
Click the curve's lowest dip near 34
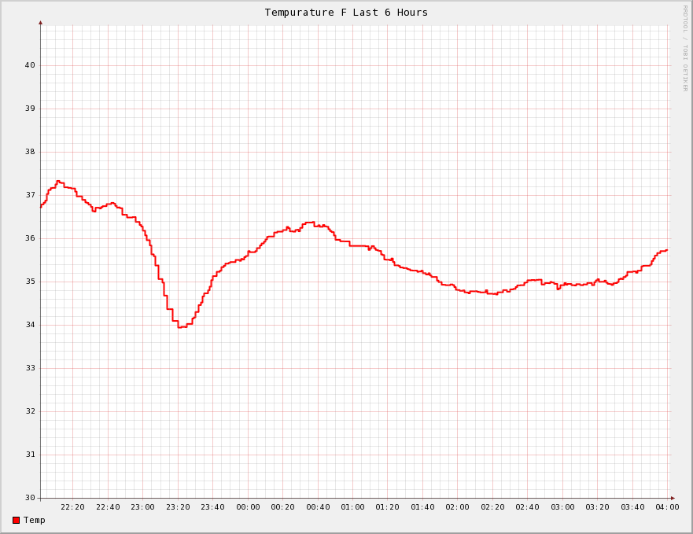pyautogui.click(x=181, y=326)
